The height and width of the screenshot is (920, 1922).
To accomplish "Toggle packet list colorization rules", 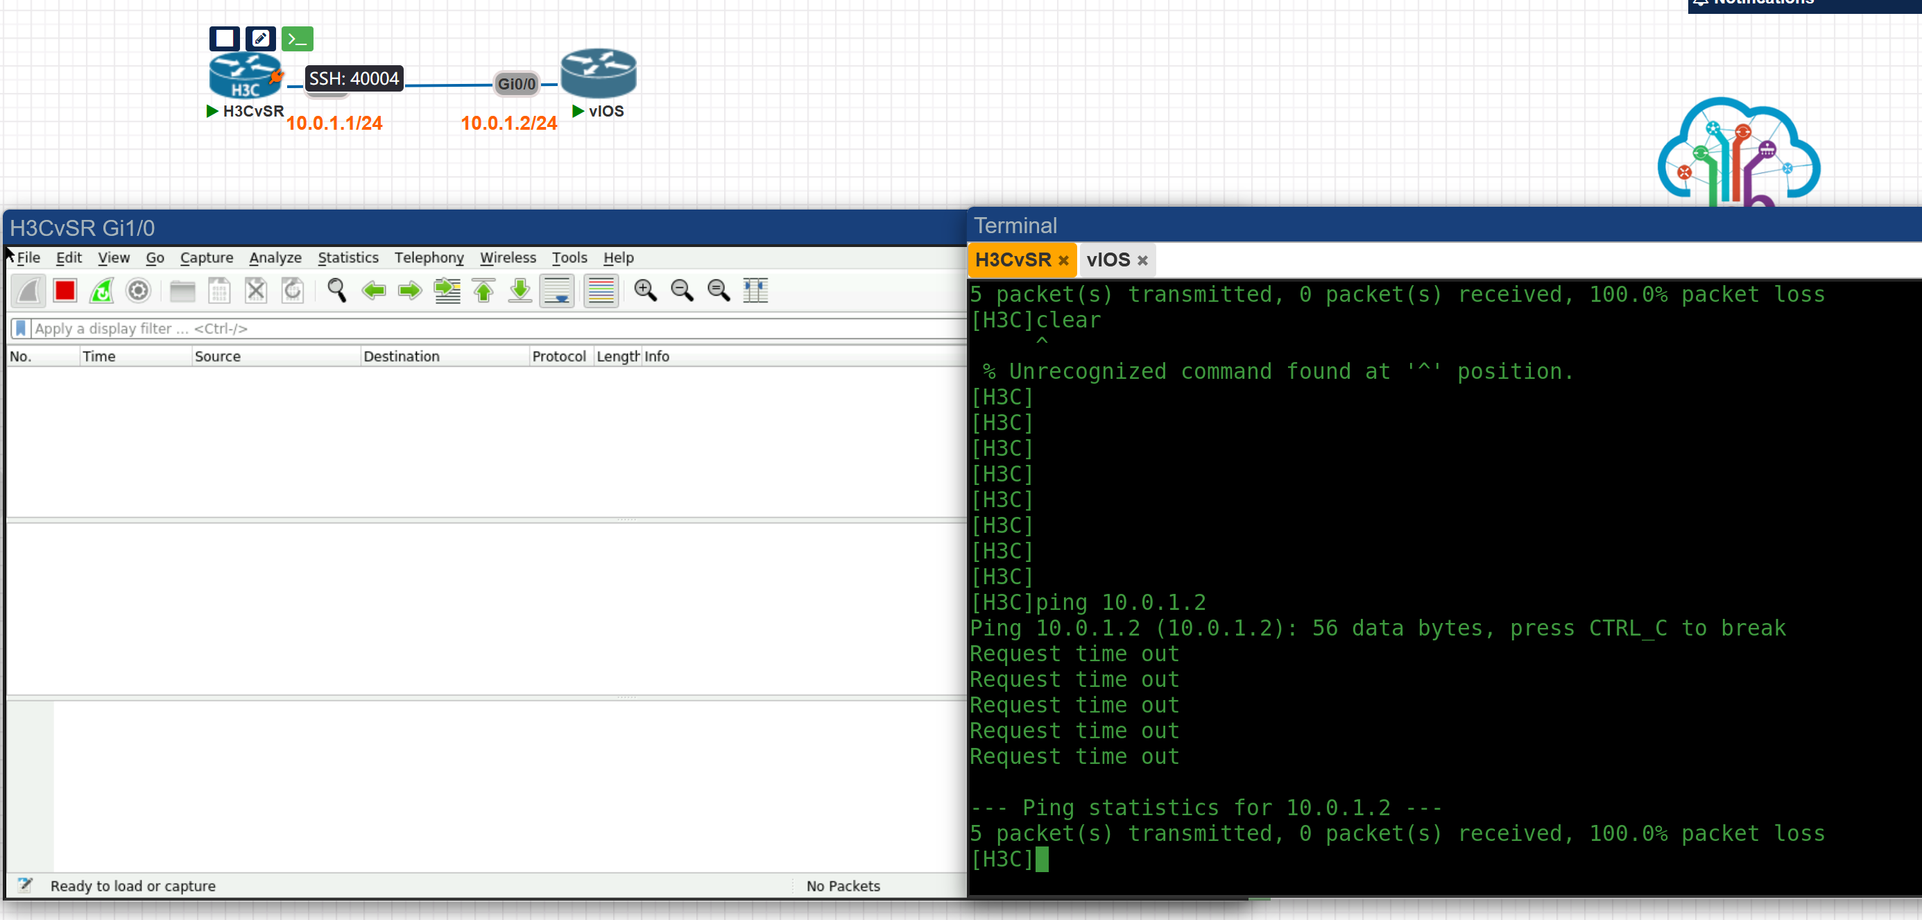I will 601,290.
